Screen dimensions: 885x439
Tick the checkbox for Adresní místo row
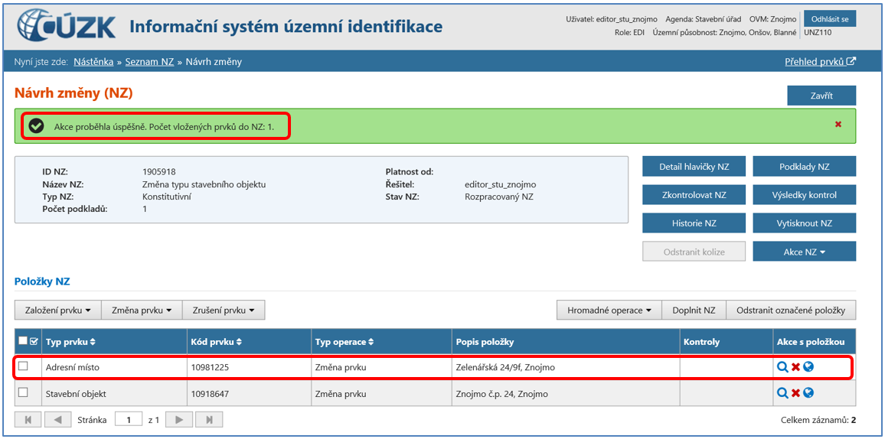pyautogui.click(x=23, y=366)
